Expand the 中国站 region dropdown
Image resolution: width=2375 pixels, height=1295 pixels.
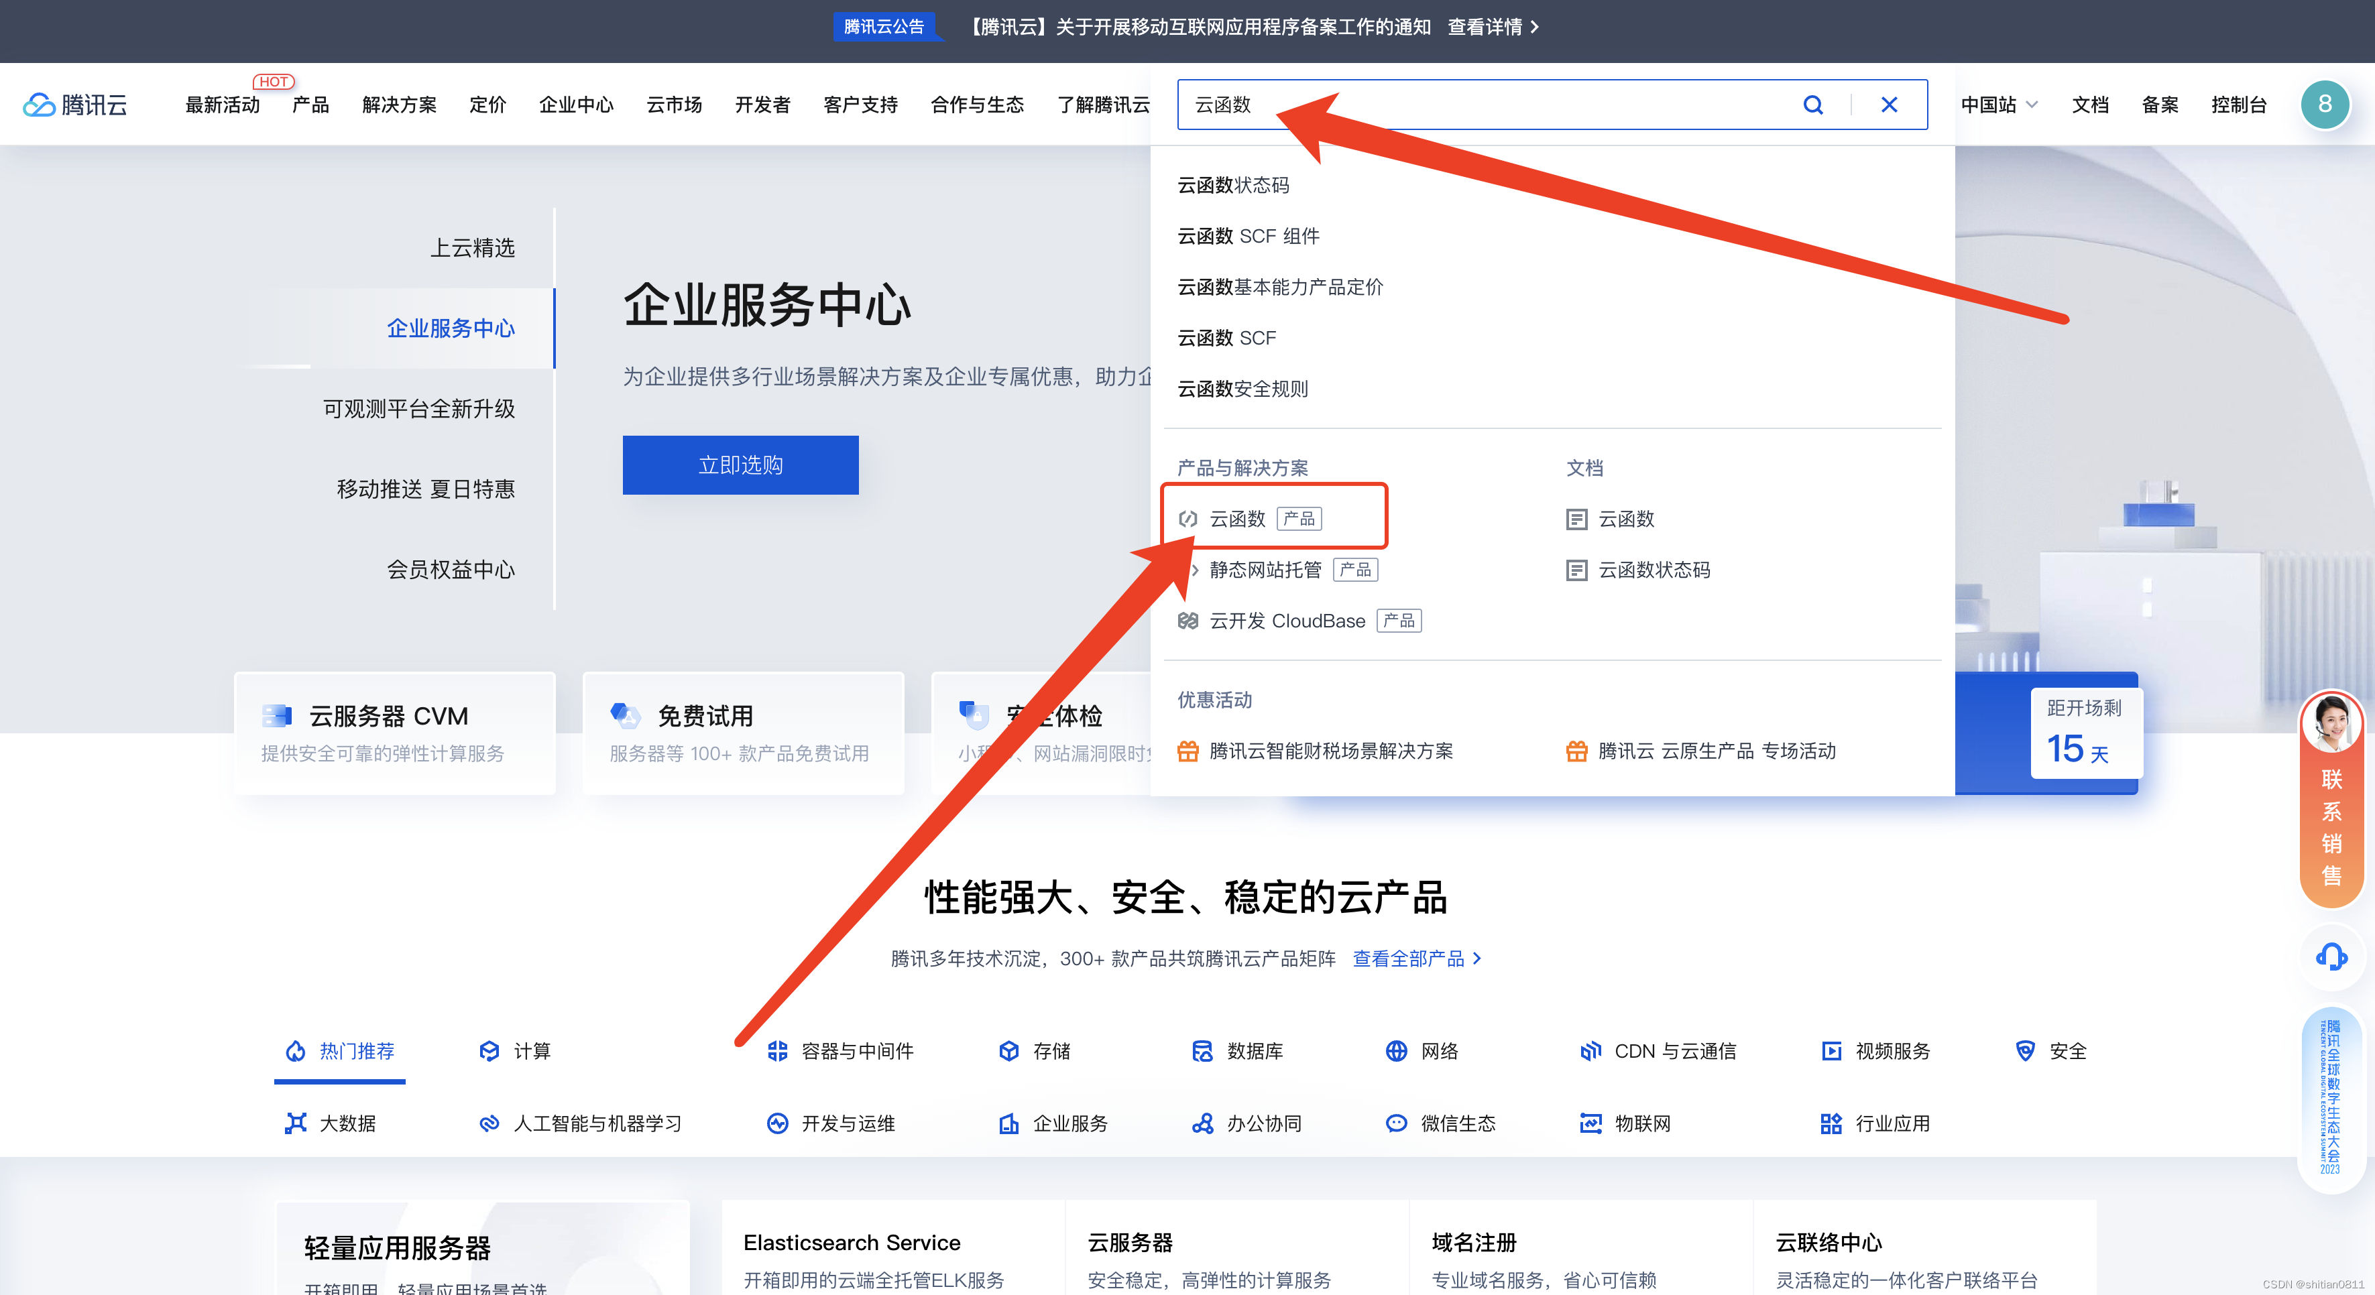[x=1999, y=104]
